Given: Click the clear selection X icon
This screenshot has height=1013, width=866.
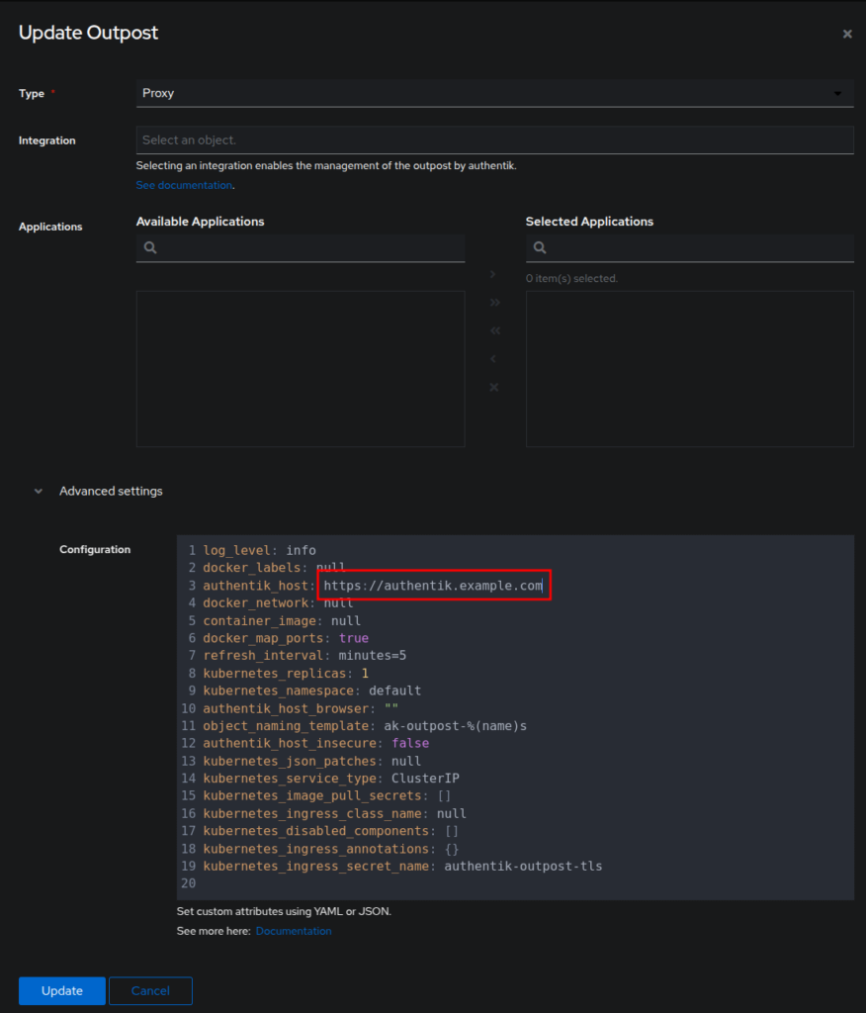Looking at the screenshot, I should pos(494,387).
